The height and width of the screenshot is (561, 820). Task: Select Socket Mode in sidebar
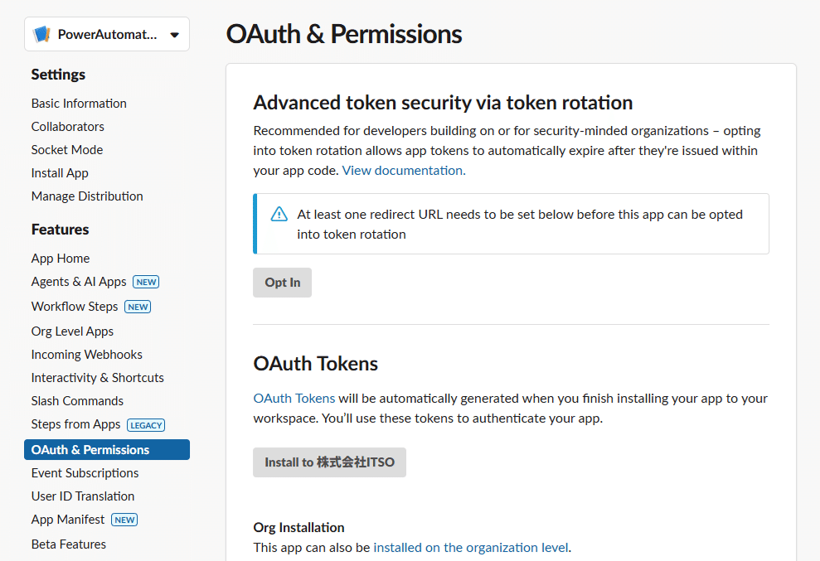(67, 150)
